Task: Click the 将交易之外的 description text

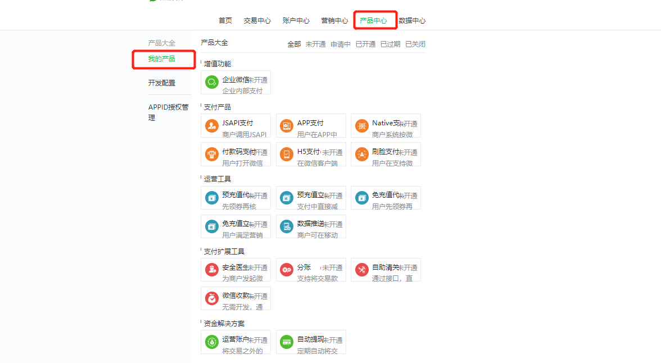Action: point(242,351)
